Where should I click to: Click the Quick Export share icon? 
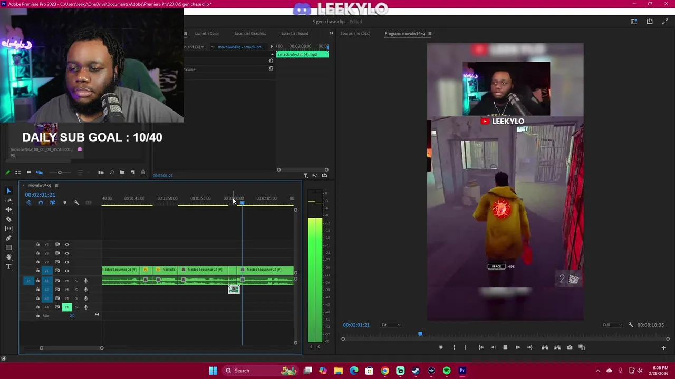tap(650, 22)
